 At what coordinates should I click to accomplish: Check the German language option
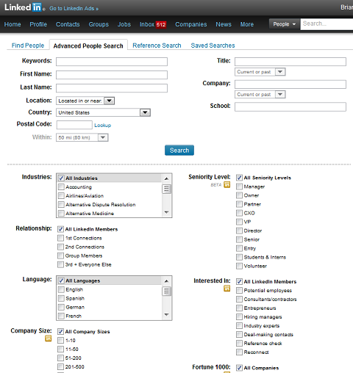pos(61,307)
